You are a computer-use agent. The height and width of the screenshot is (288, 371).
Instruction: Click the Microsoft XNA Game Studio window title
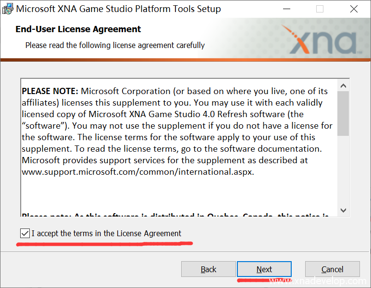(x=119, y=9)
